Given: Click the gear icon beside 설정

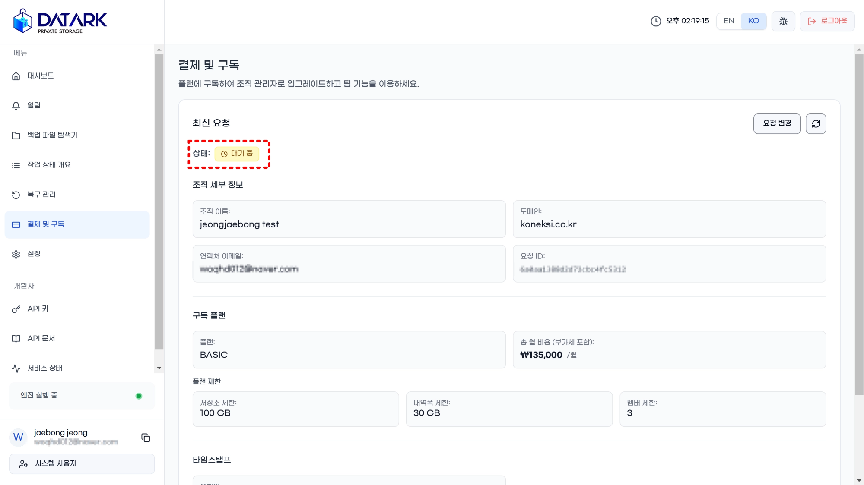Looking at the screenshot, I should tap(16, 254).
